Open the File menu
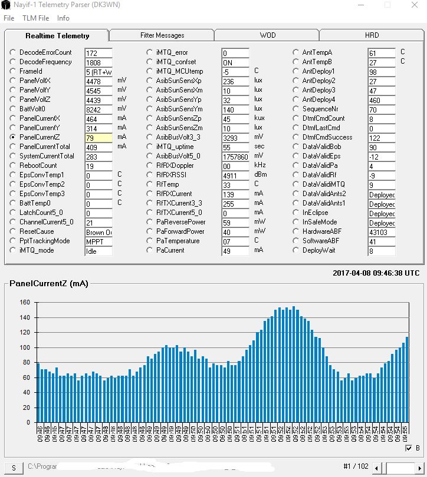Viewport: 427px width, 477px height. [9, 18]
